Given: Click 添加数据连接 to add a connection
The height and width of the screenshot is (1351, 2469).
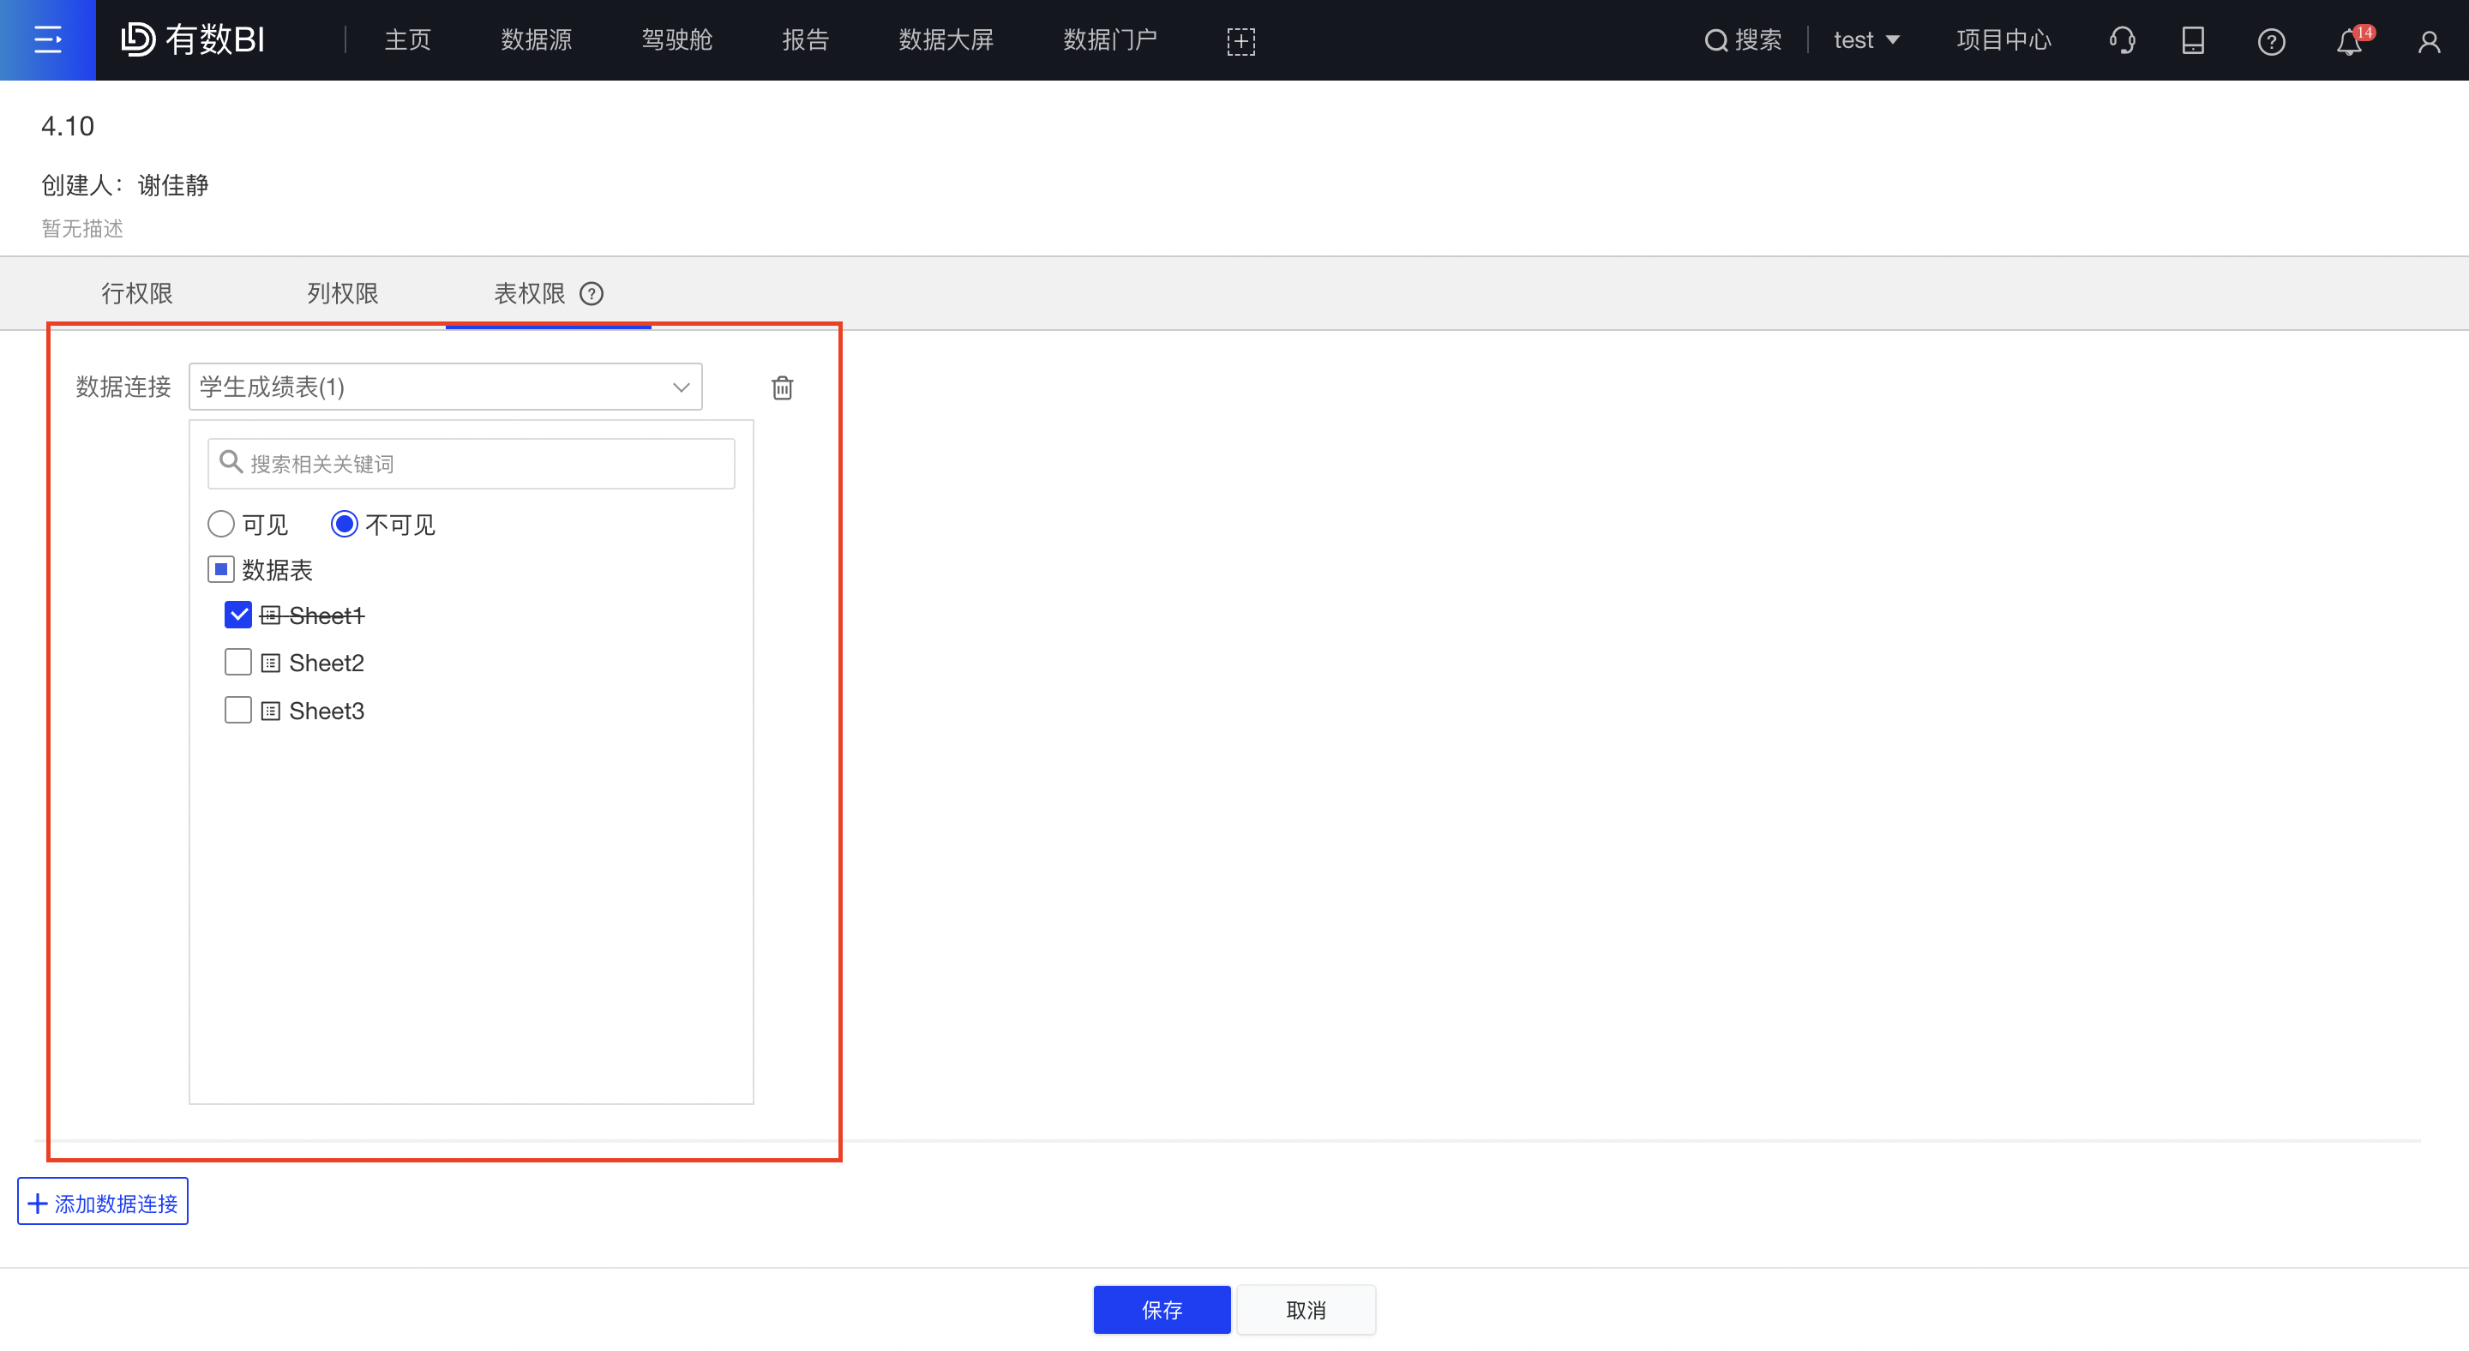Looking at the screenshot, I should [102, 1202].
